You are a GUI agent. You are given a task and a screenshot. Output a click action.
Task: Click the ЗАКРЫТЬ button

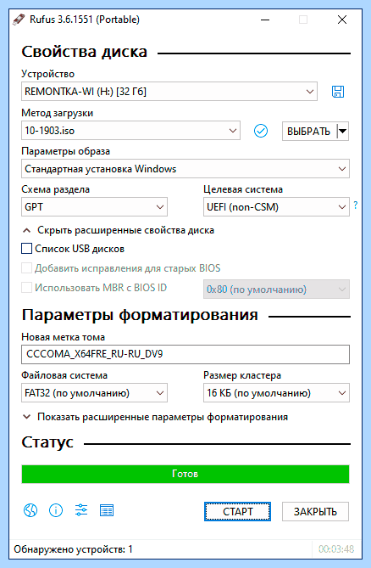(x=315, y=511)
